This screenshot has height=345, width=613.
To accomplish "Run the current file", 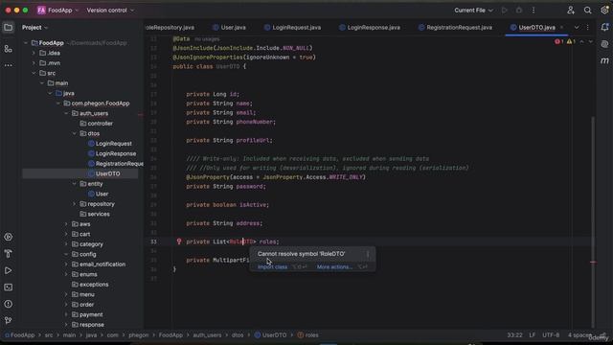I will pos(505,11).
